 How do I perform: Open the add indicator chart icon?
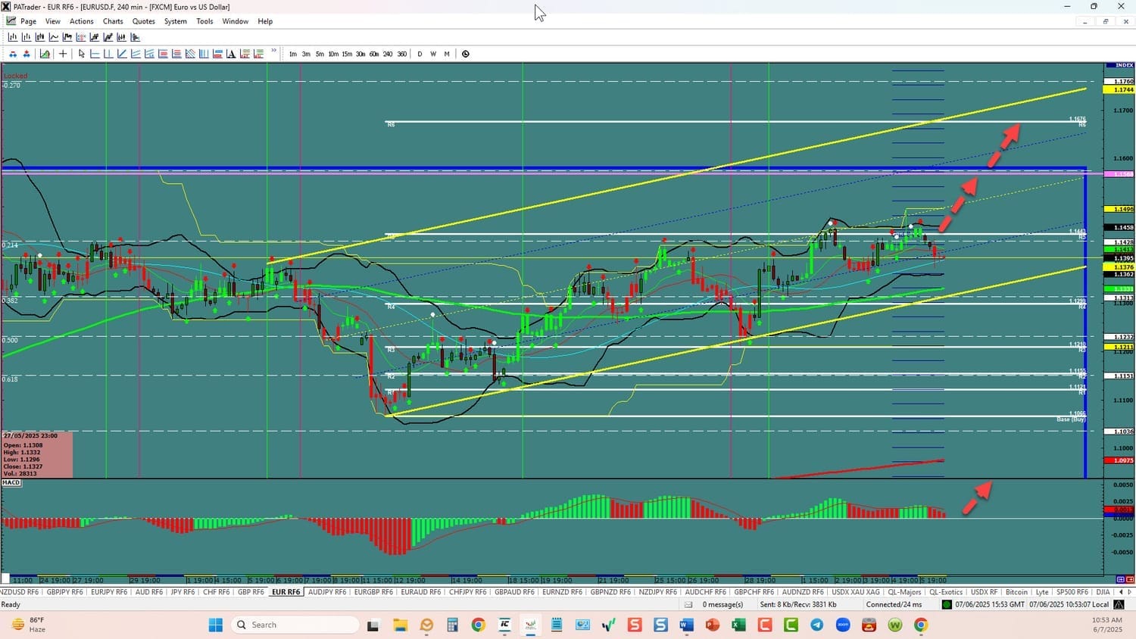tap(45, 54)
